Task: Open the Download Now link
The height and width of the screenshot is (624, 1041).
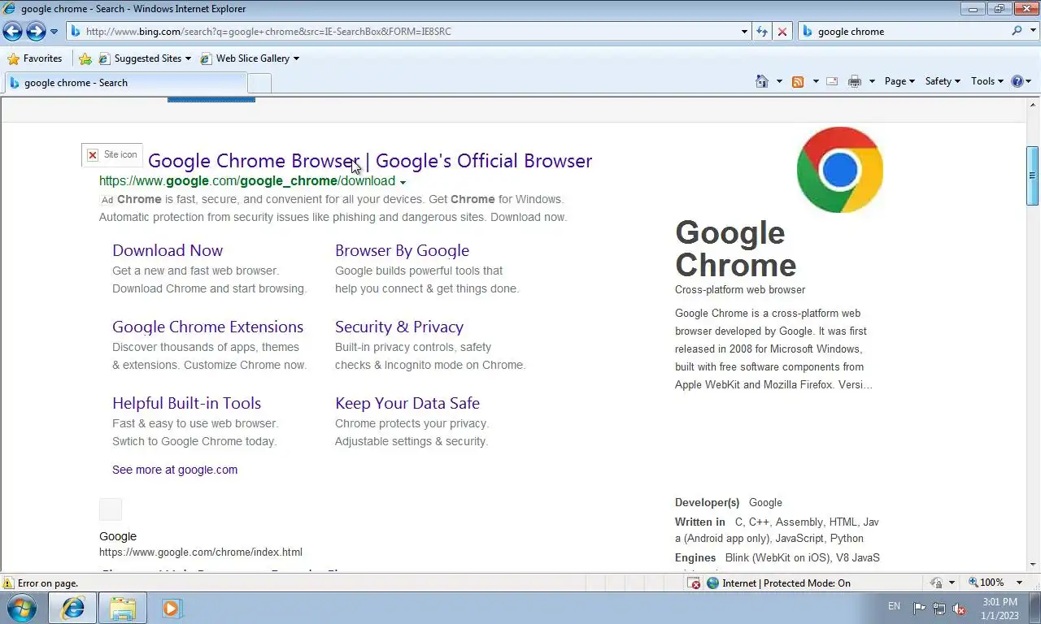Action: pos(168,250)
